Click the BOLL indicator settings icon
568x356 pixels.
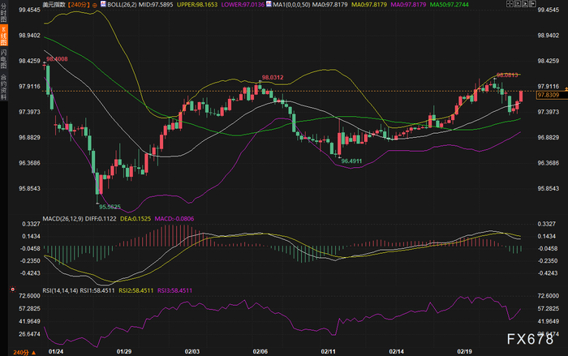103,4
